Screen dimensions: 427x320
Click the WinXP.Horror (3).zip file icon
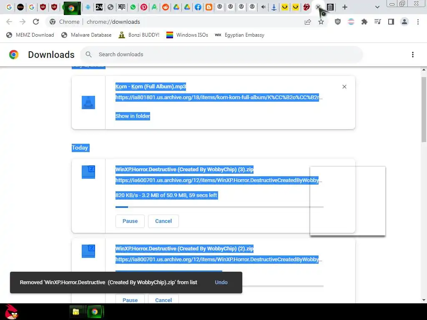click(88, 172)
